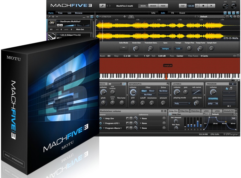Switch to the Parts tab

click(51, 13)
